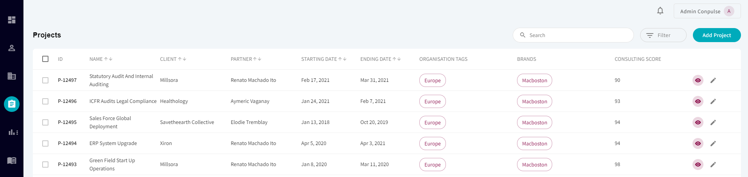Open the book icon in sidebar
This screenshot has height=177, width=748.
(x=12, y=160)
